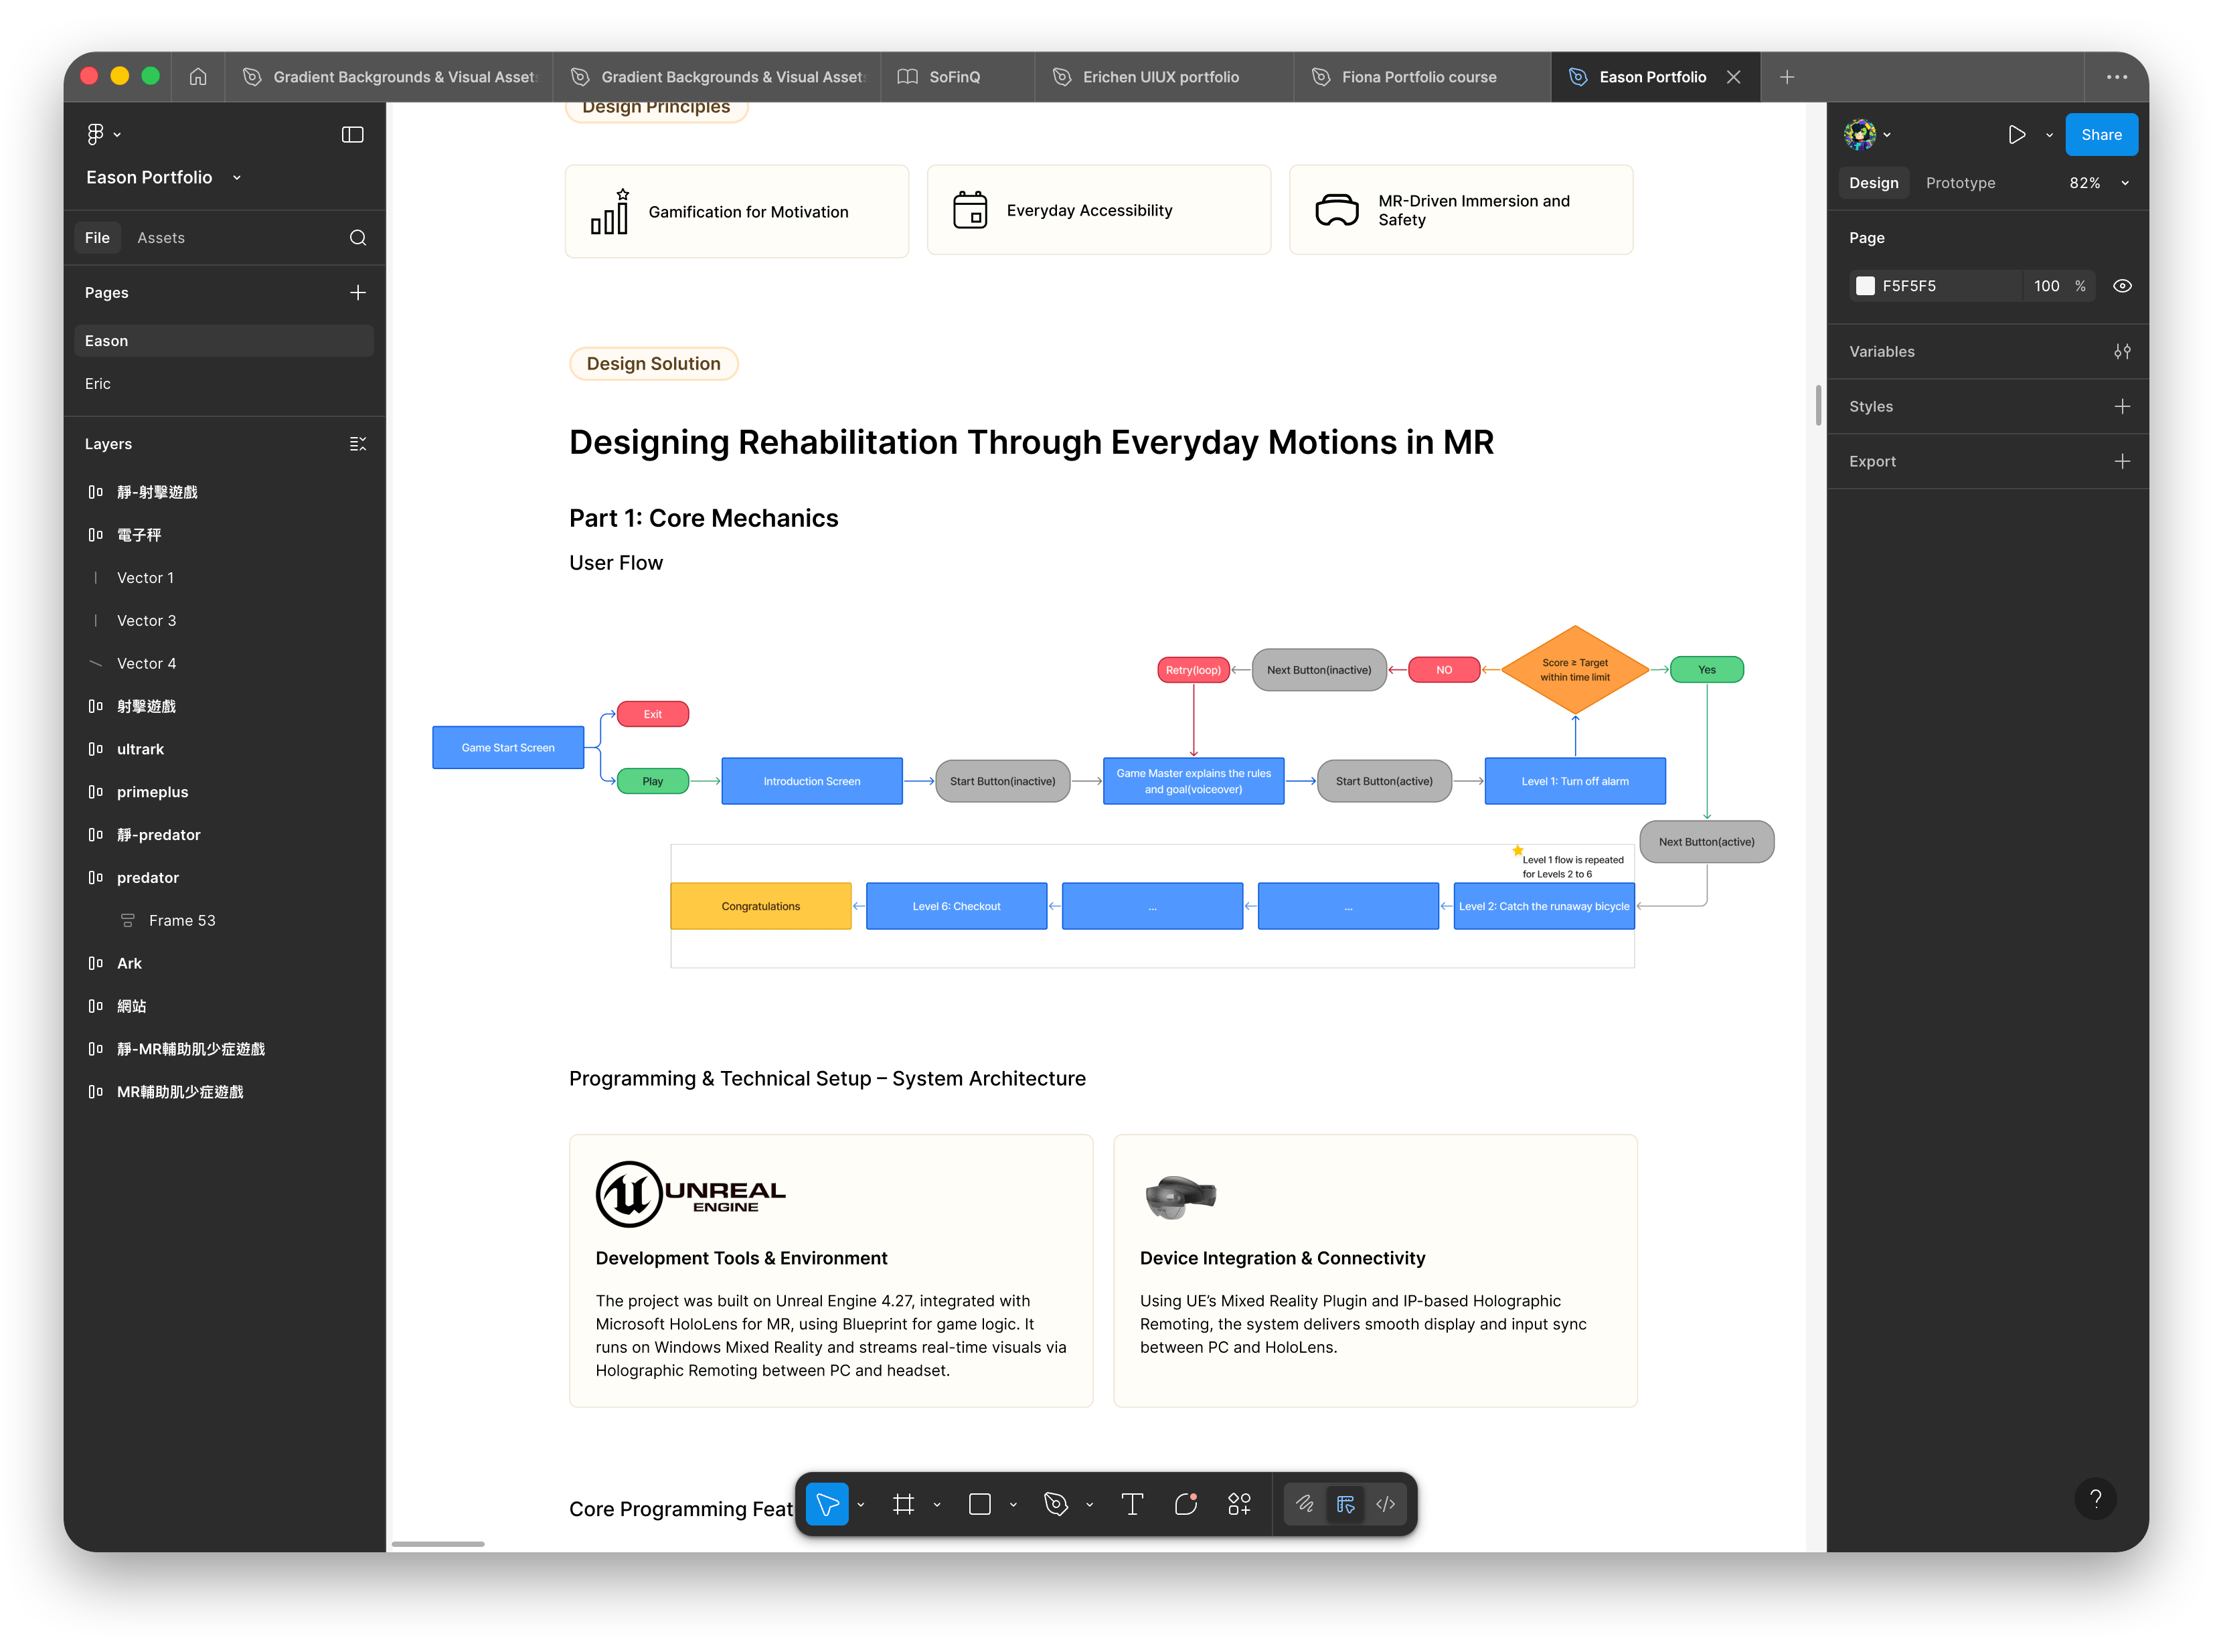Expand Eason Portfolio file name menu
The image size is (2213, 1652).
pos(237,178)
